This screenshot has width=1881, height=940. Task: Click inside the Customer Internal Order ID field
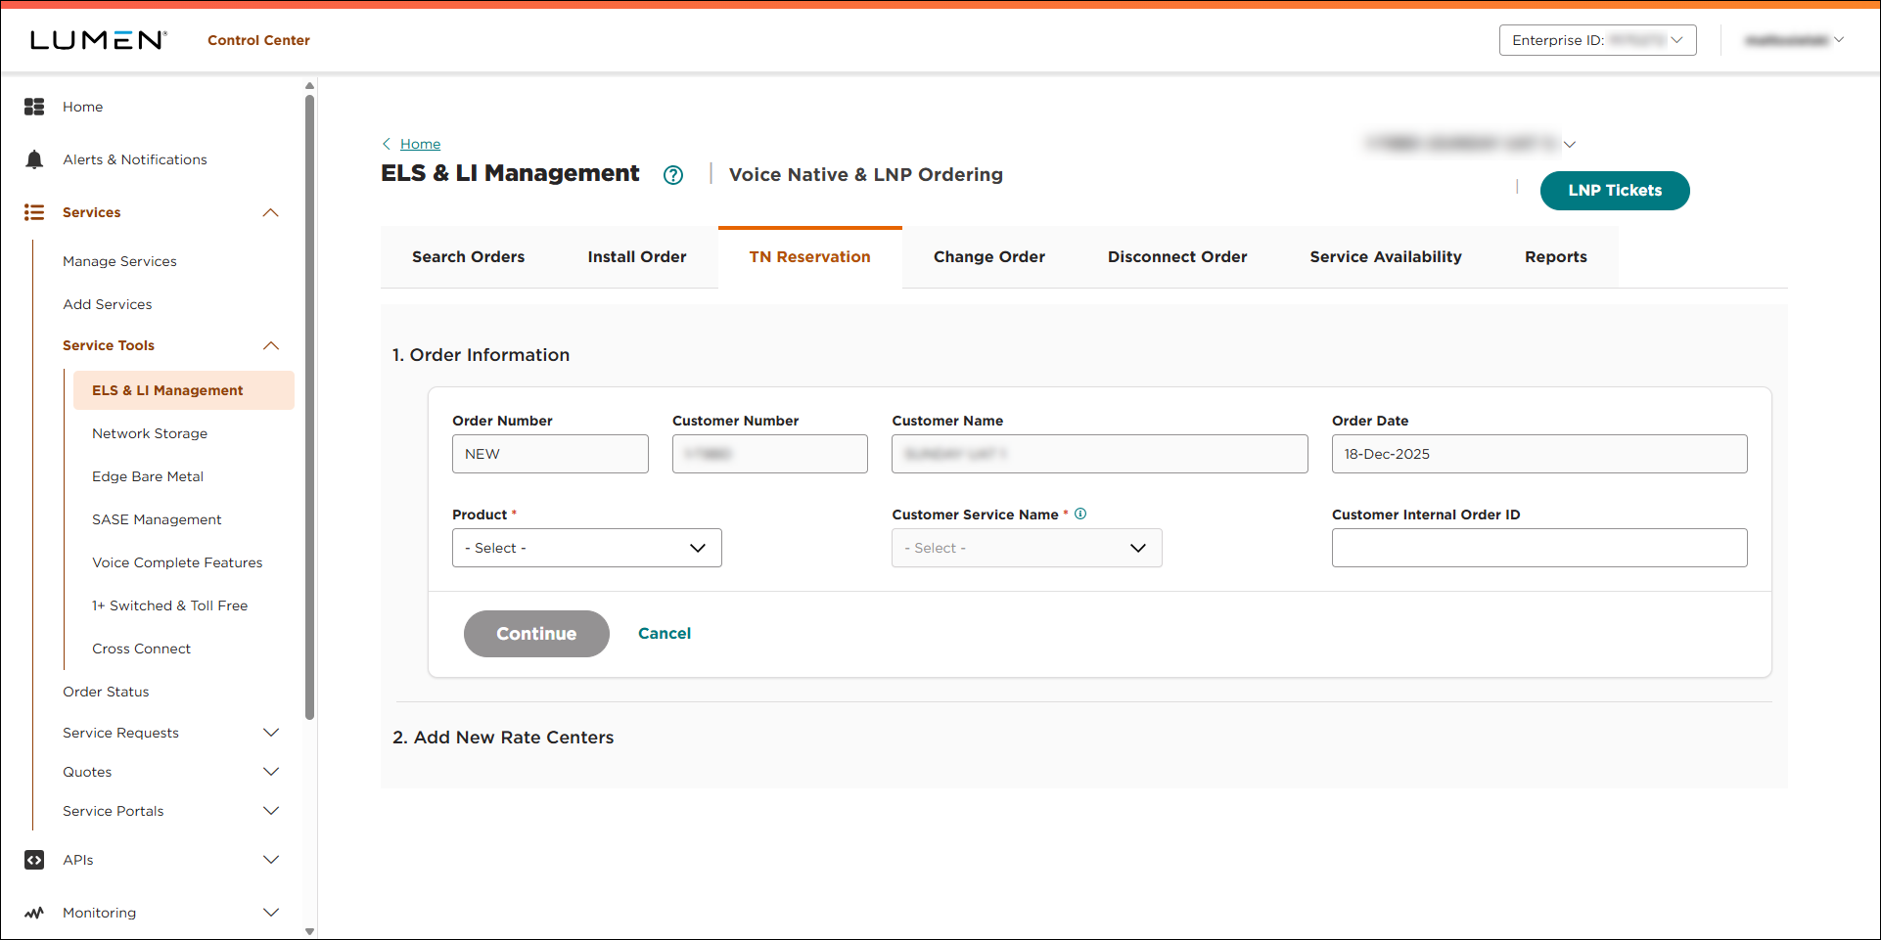[1538, 548]
